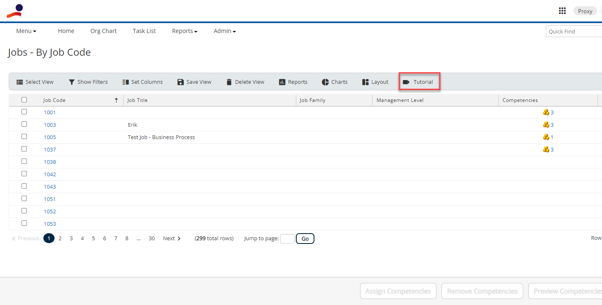Viewport: 602px width, 305px height.
Task: Open job code 1053 link
Action: click(x=50, y=224)
